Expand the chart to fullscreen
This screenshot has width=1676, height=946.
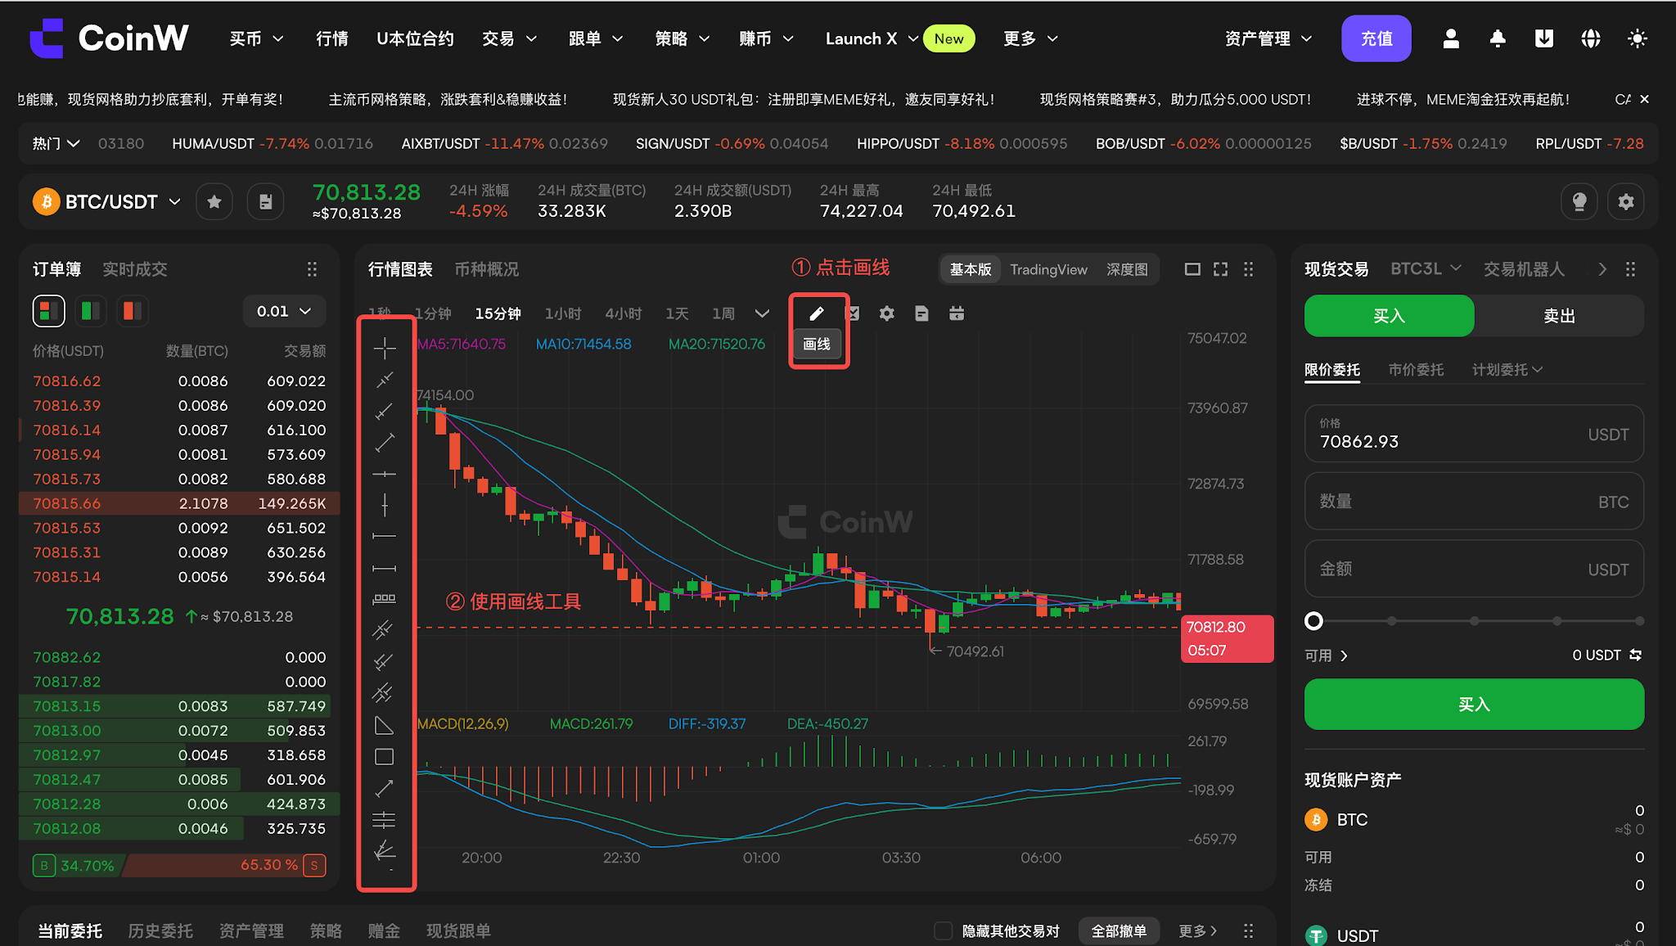coord(1220,269)
